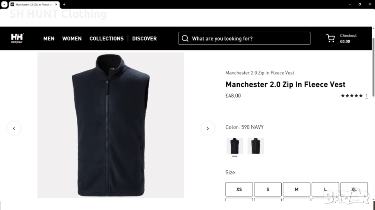Screen dimensions: 375x210
Task: Open the MEN menu
Action: pyautogui.click(x=49, y=39)
